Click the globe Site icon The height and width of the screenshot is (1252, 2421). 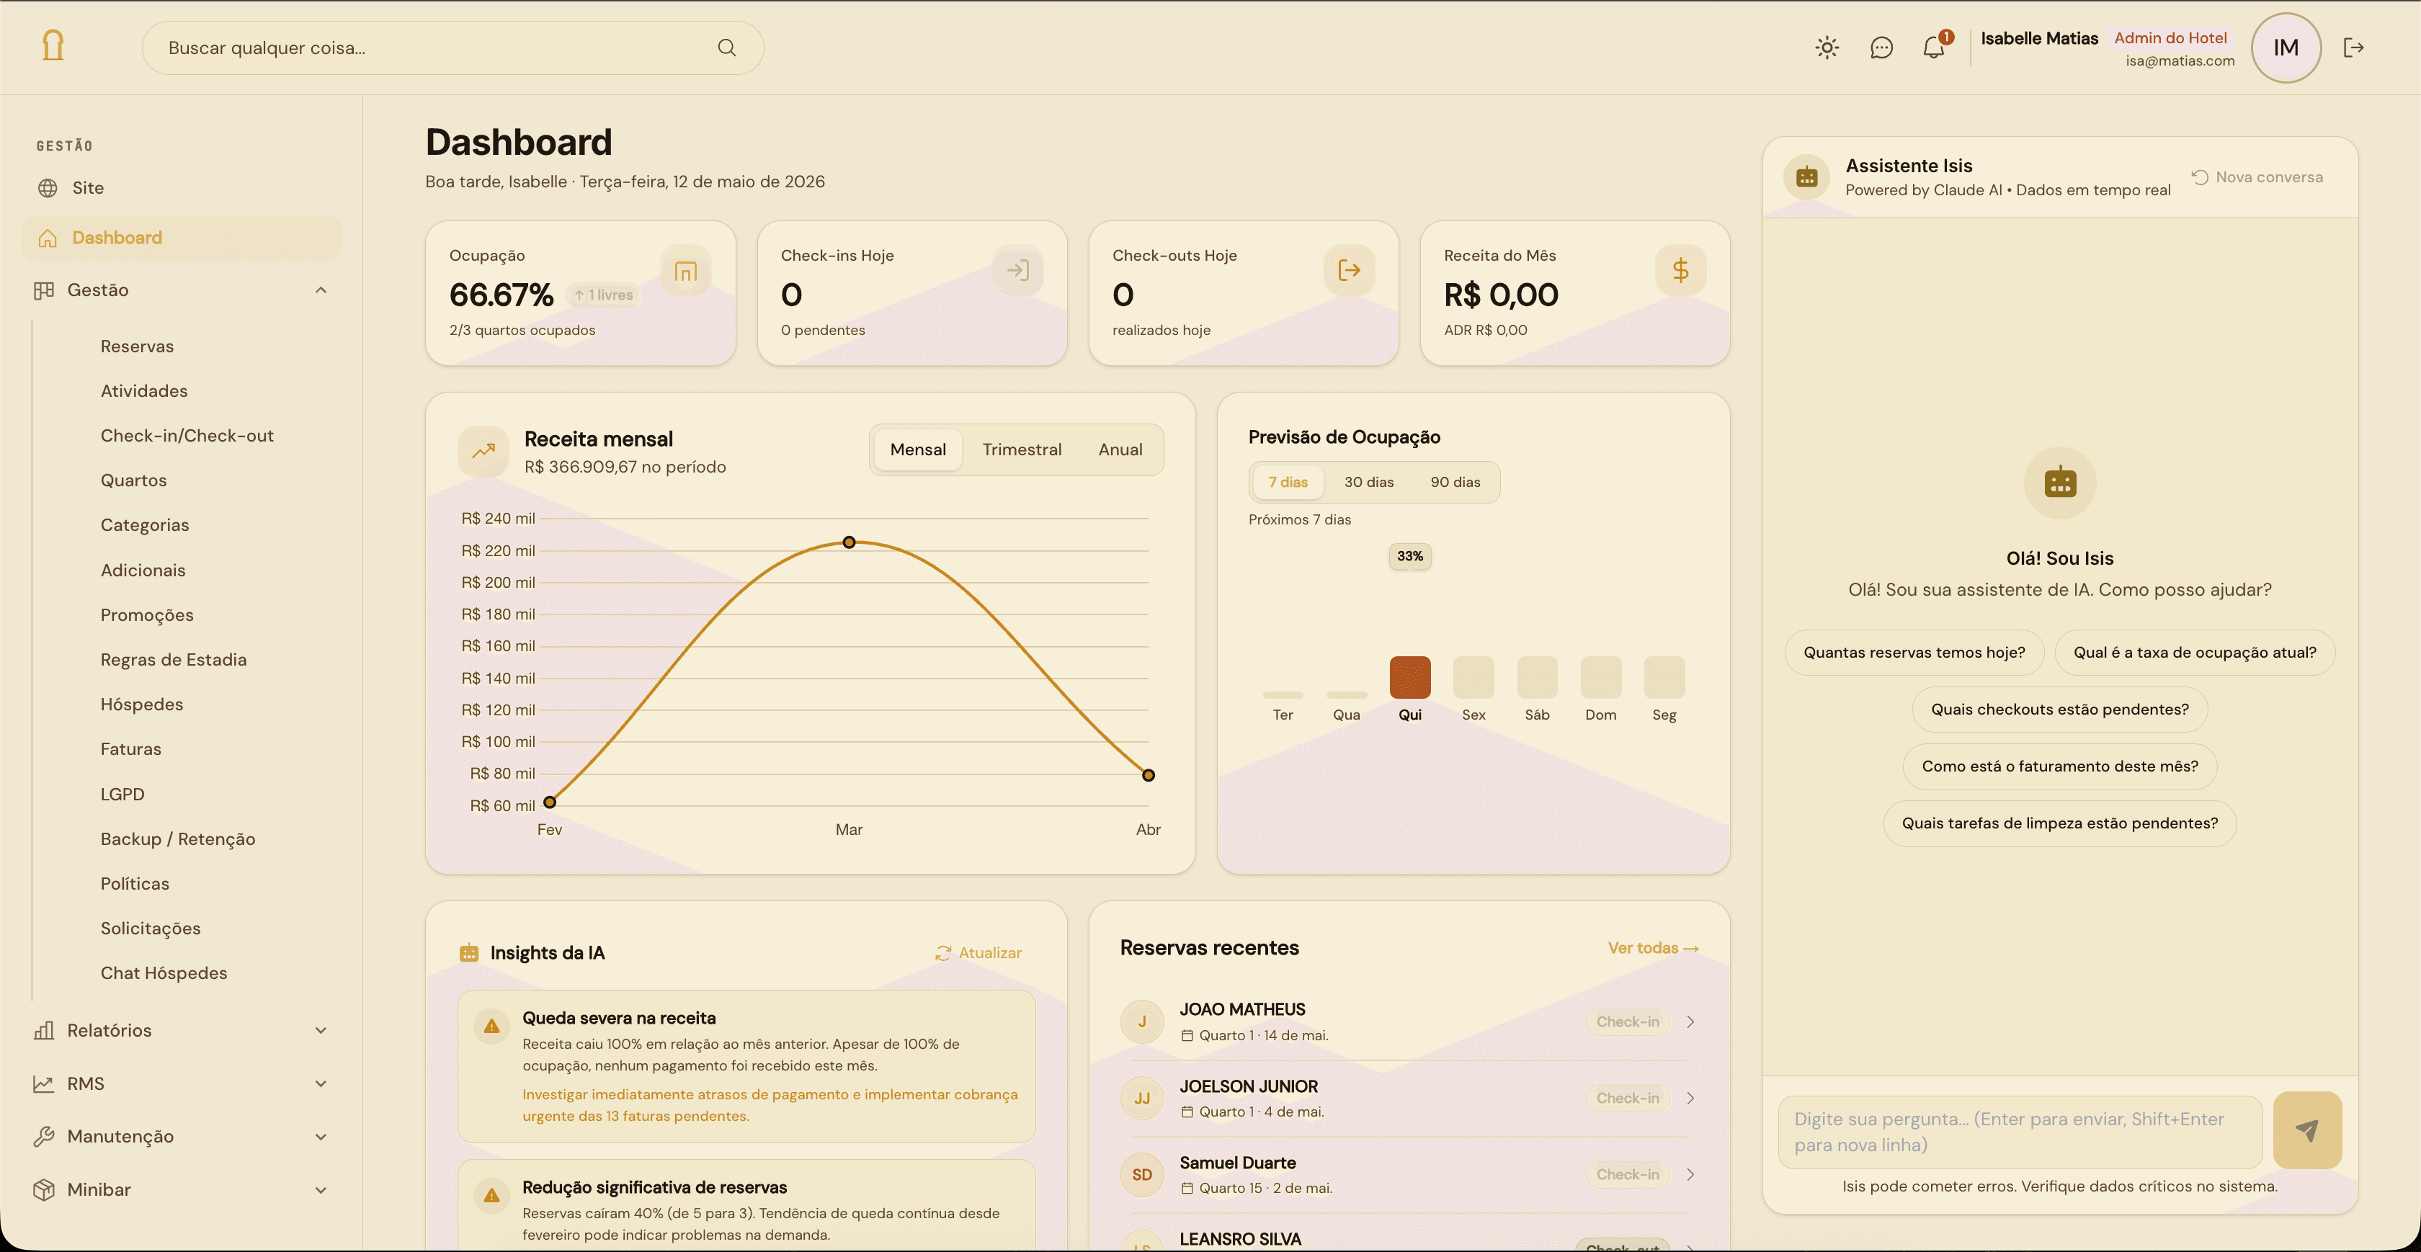(x=47, y=188)
